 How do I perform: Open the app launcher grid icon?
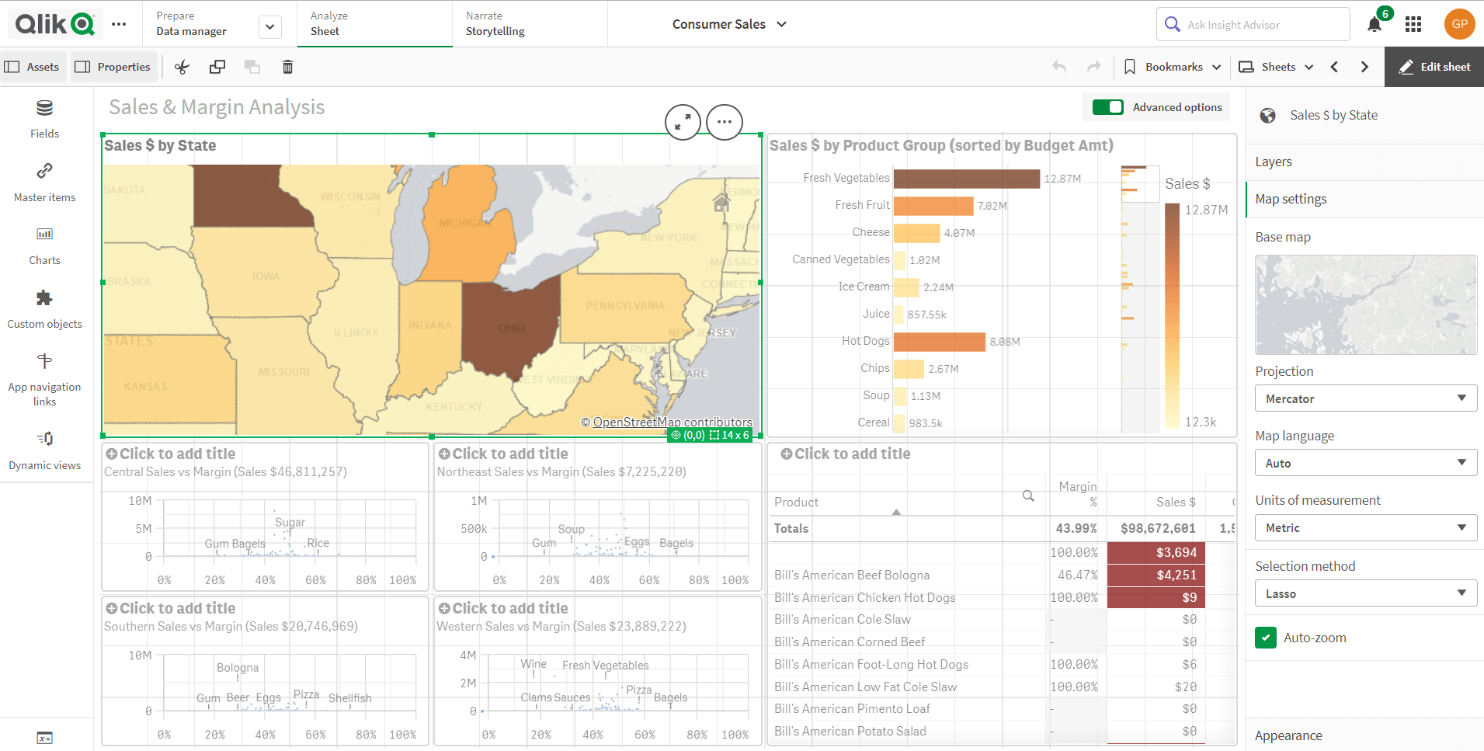click(x=1413, y=25)
